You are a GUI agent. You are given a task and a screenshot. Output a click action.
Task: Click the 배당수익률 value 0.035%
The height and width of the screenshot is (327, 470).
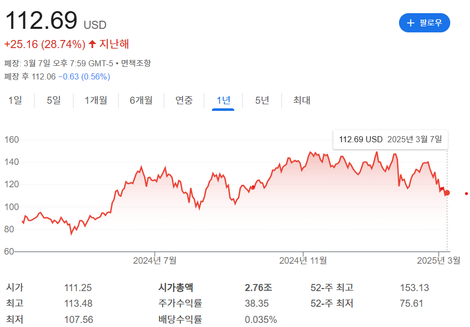tap(262, 320)
